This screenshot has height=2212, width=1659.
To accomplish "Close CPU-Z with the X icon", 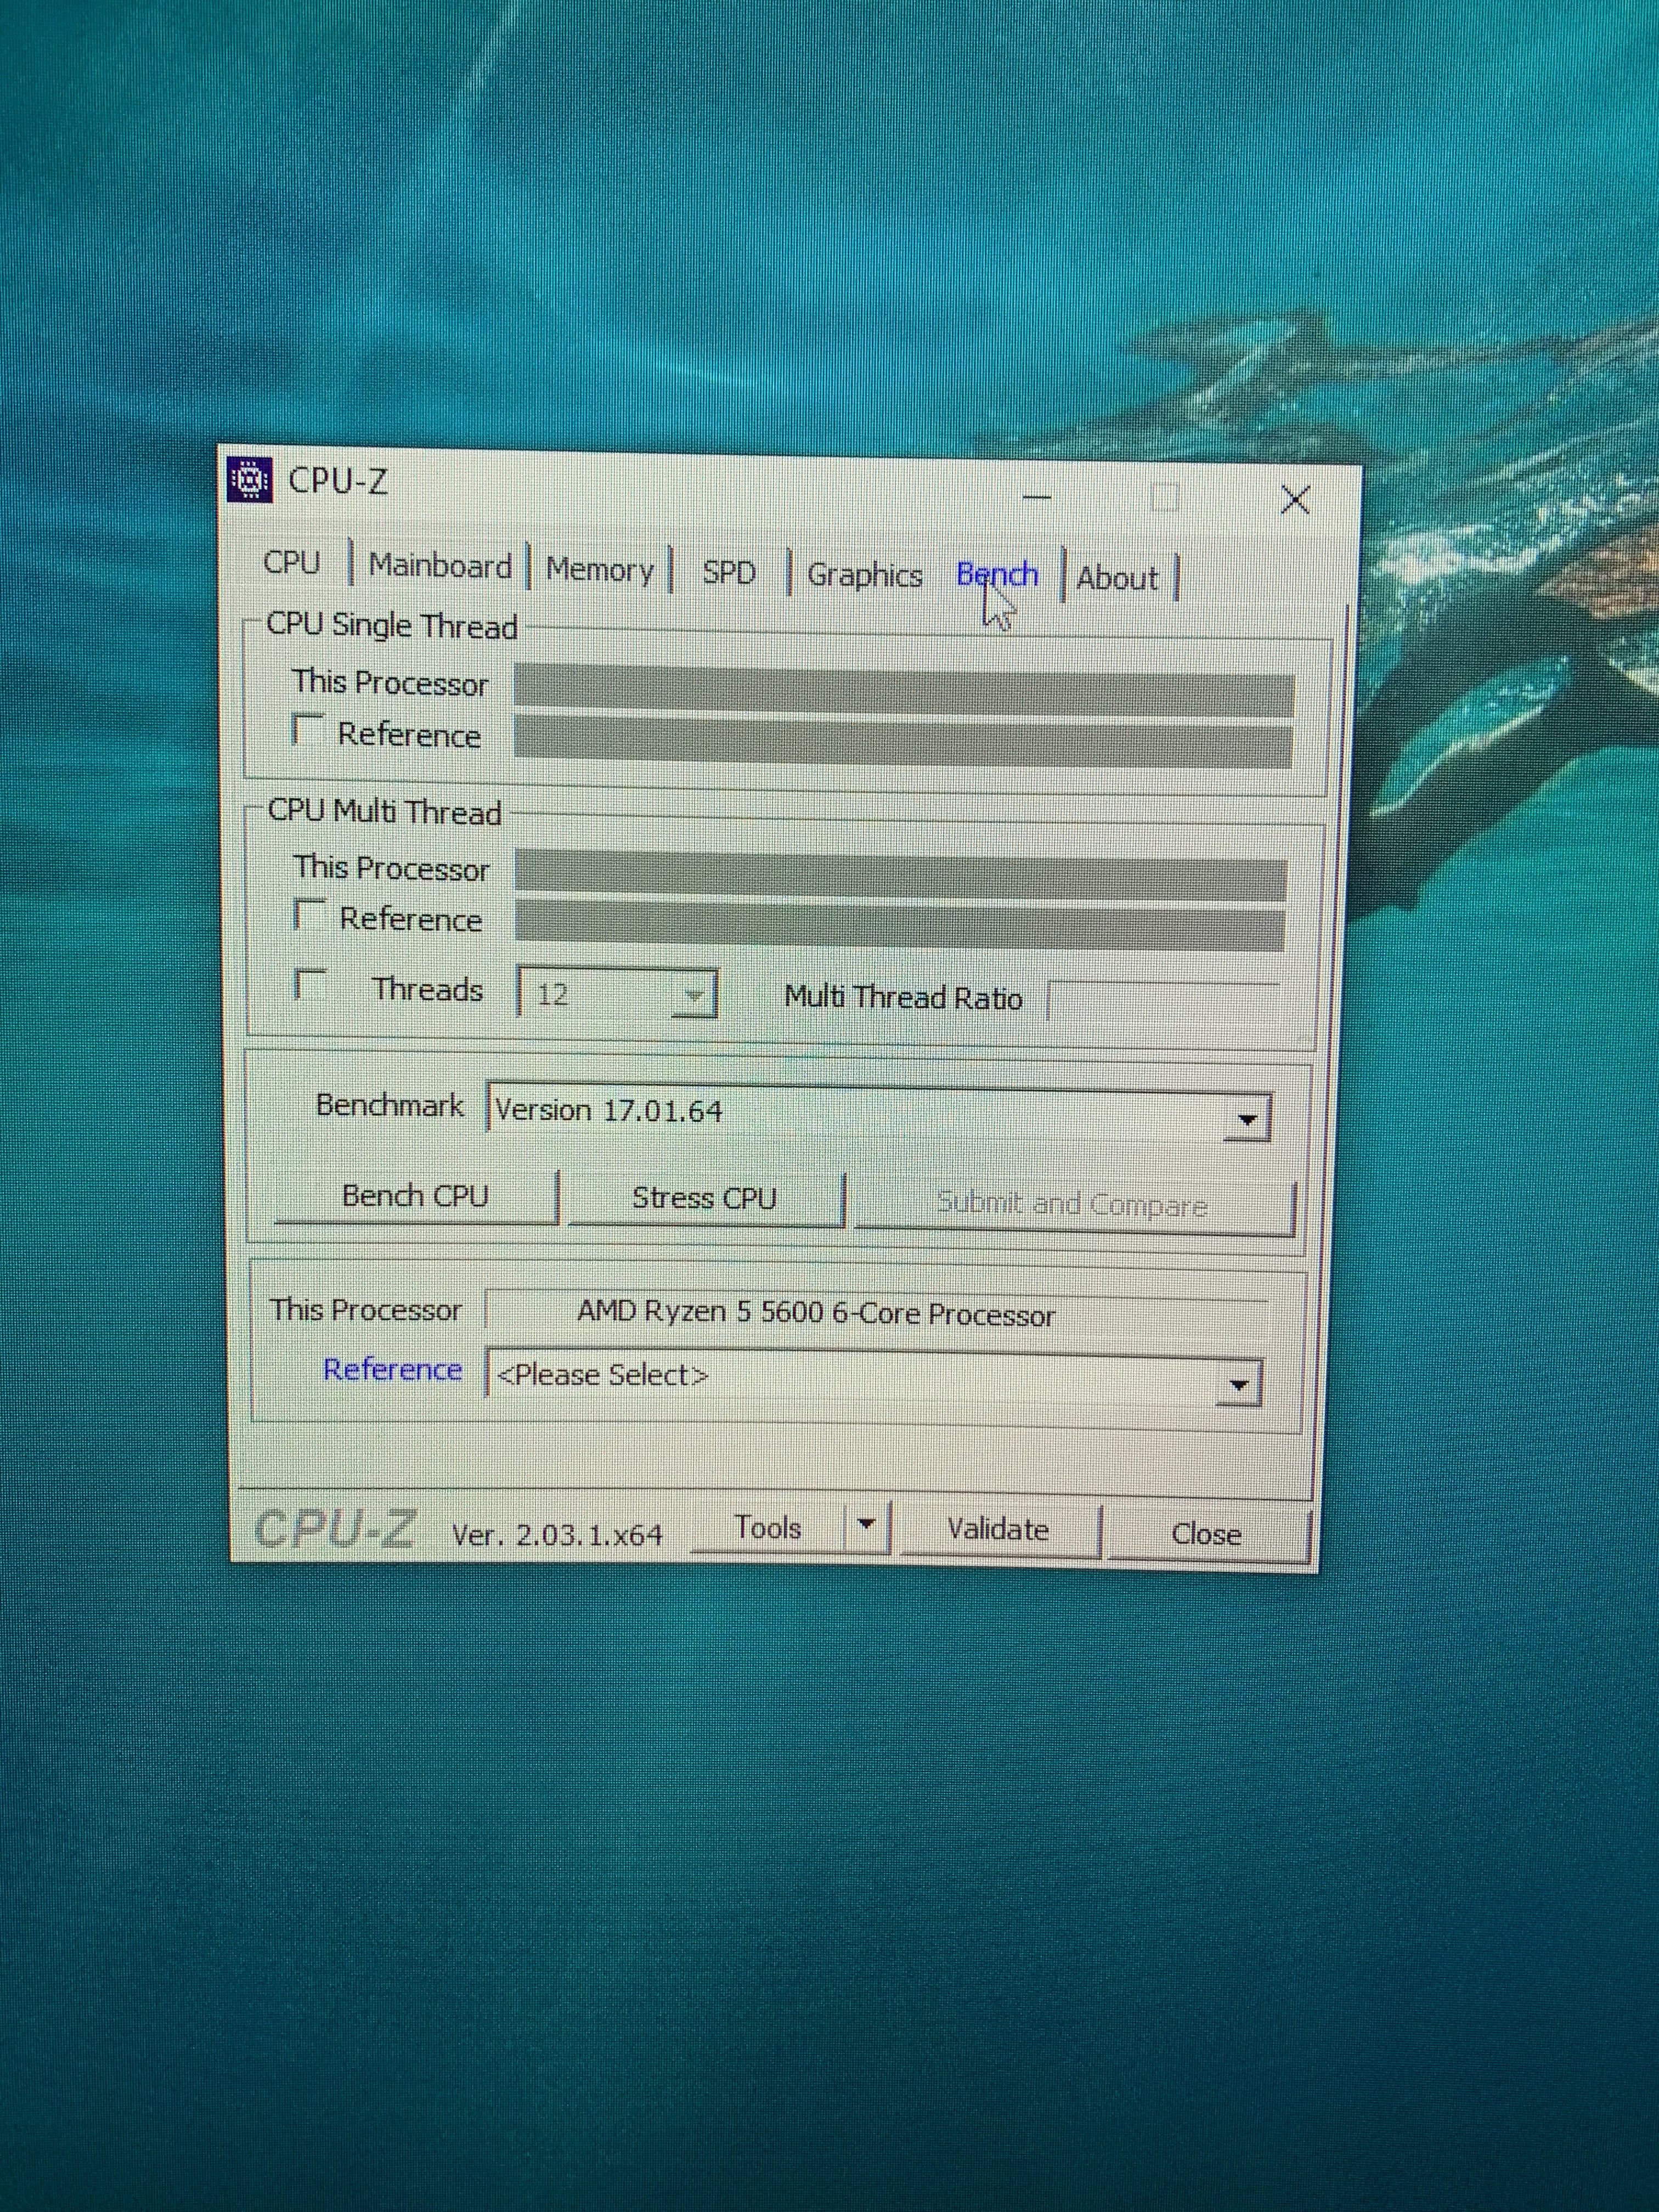I will [1295, 500].
